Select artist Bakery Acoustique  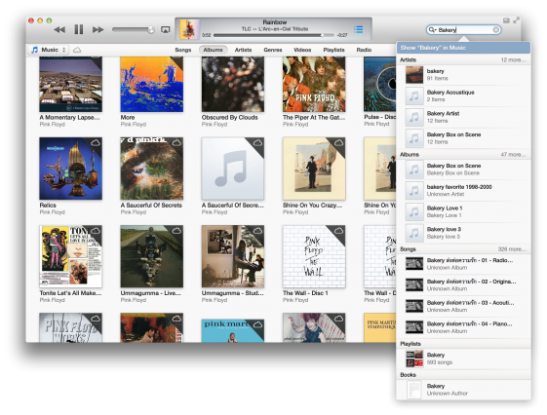pyautogui.click(x=463, y=95)
